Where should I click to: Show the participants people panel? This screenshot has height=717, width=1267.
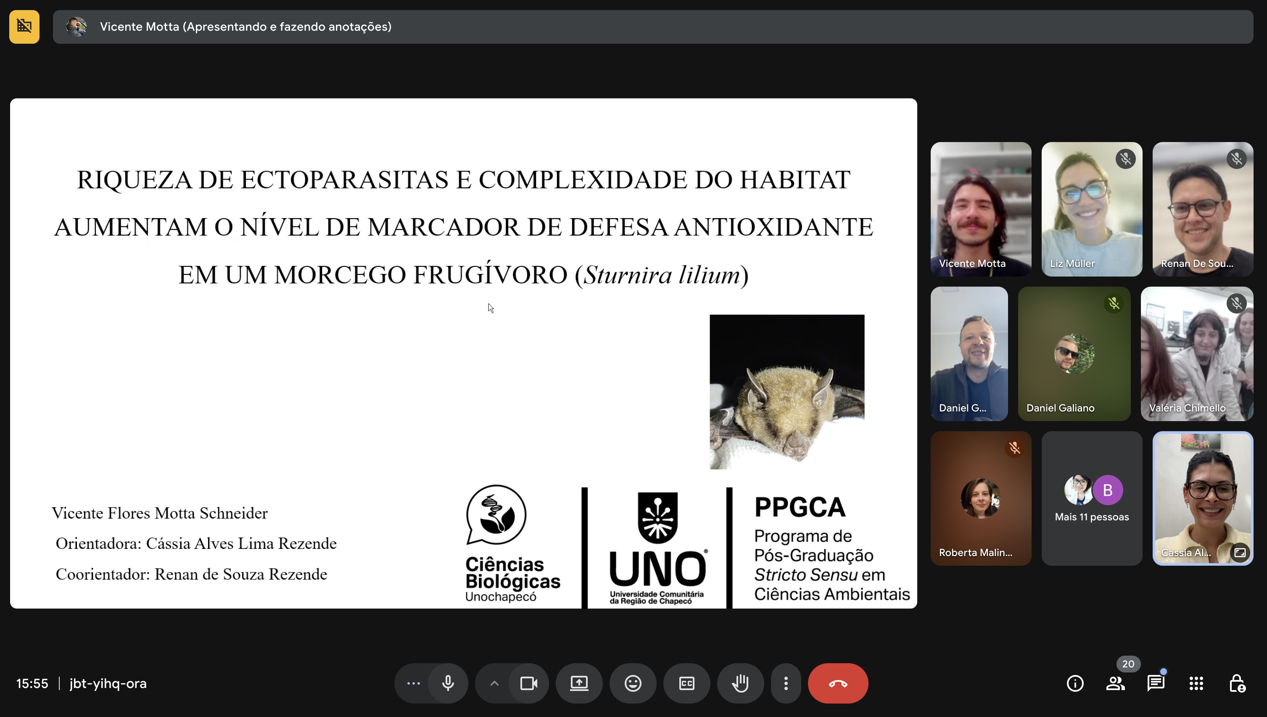point(1115,683)
